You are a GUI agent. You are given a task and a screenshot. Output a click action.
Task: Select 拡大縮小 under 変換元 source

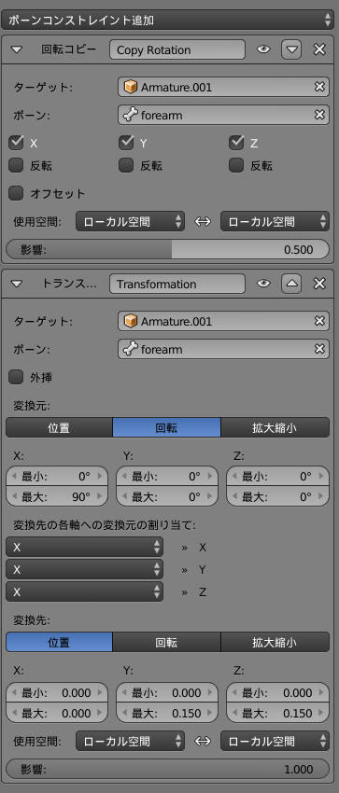275,428
